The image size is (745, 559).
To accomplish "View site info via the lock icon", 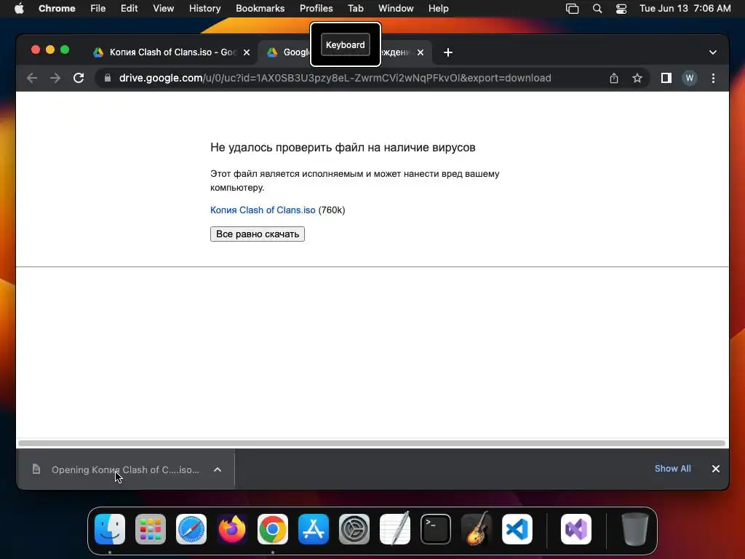I will pos(108,78).
